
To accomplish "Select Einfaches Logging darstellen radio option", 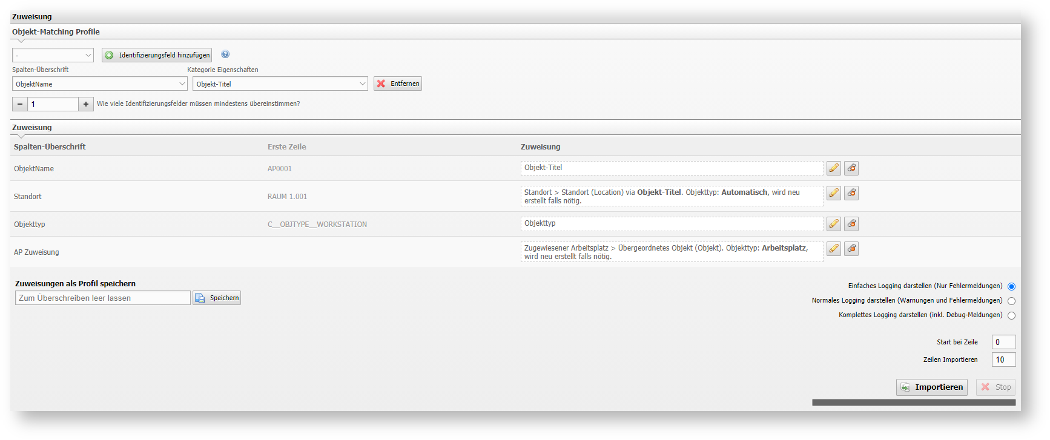I will [1011, 286].
